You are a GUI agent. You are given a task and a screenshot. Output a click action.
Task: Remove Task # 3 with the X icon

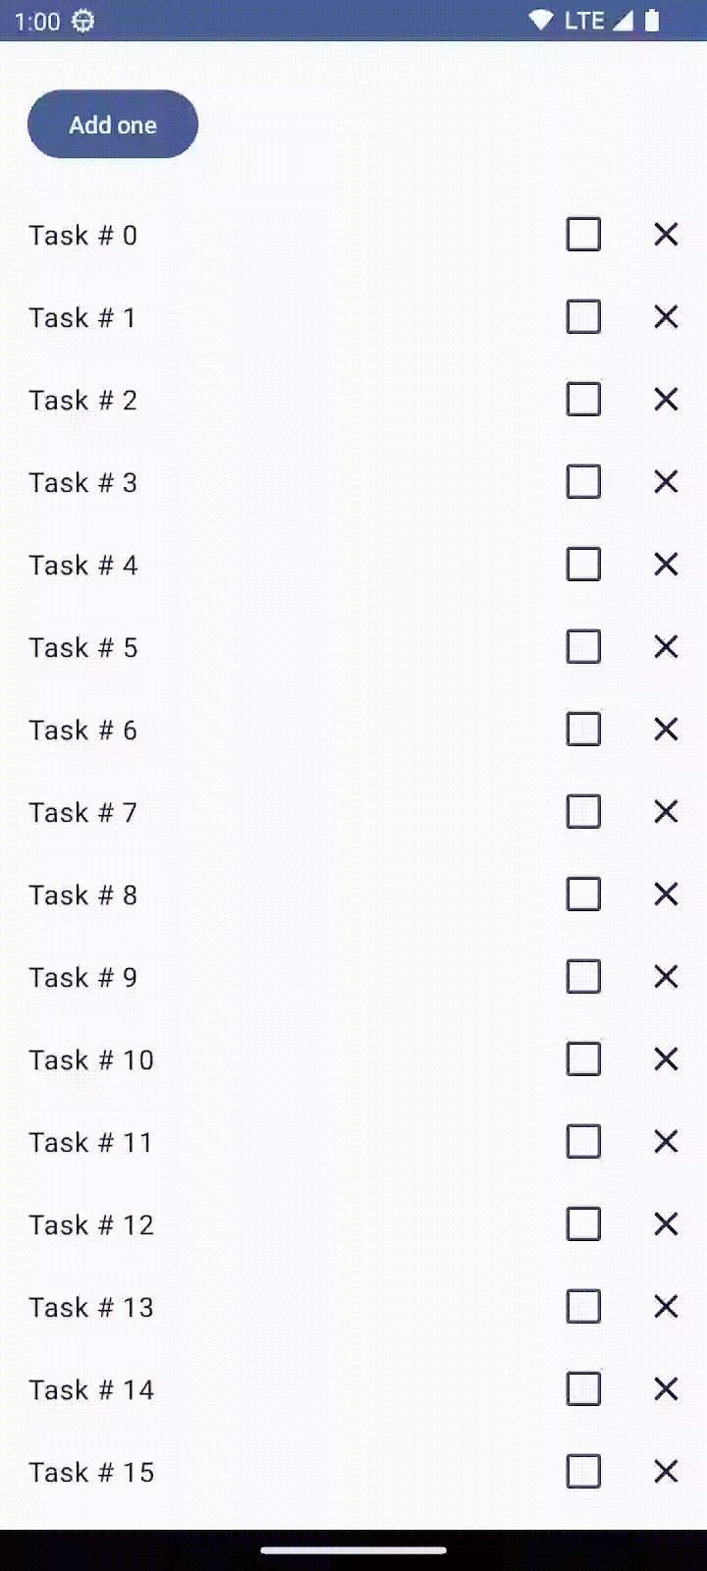pos(665,481)
